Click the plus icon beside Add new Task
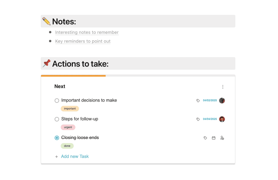278x180 pixels. 56,157
